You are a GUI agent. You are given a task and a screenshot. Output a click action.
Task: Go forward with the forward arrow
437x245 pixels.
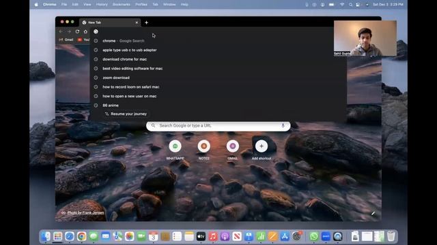pyautogui.click(x=69, y=32)
